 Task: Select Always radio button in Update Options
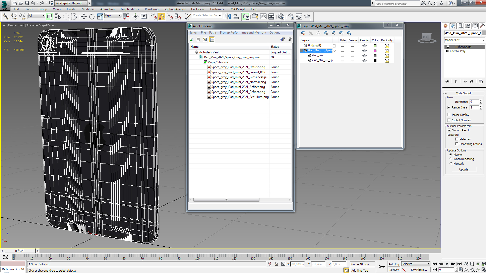click(x=451, y=155)
